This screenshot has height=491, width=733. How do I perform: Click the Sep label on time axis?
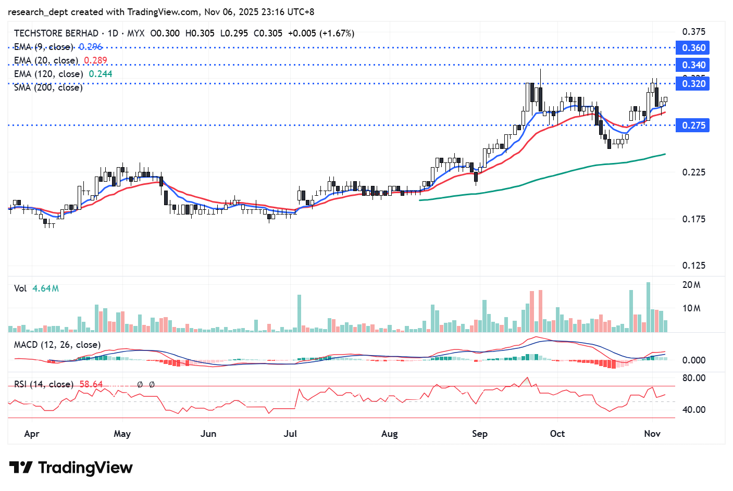[479, 434]
